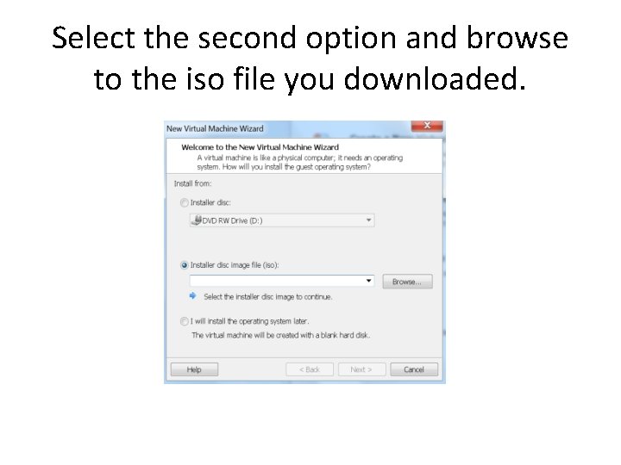Choose Installer disc image file (iso) option
621x465 pixels.
185,265
